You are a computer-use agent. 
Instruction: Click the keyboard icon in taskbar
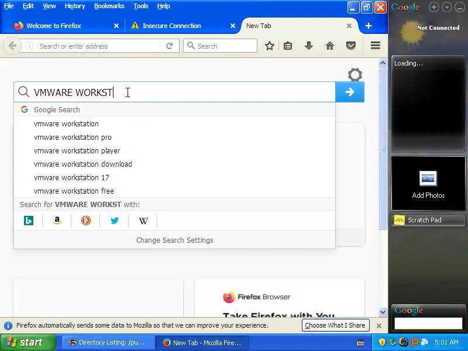[x=360, y=343]
